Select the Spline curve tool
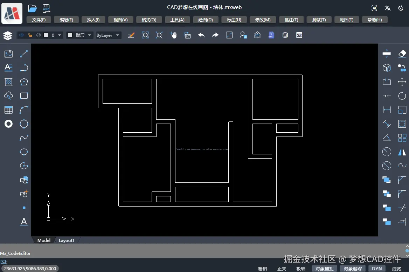 point(24,138)
